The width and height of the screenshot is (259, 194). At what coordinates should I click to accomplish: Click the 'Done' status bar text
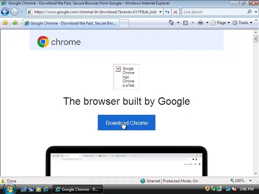pos(12,181)
